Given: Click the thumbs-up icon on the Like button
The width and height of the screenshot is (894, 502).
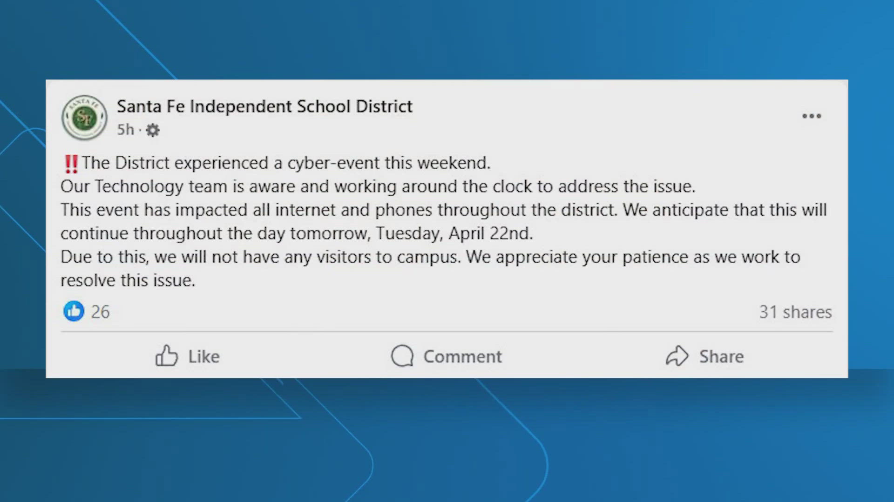Looking at the screenshot, I should pyautogui.click(x=166, y=356).
